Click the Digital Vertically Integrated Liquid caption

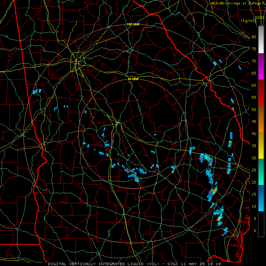coord(104,264)
